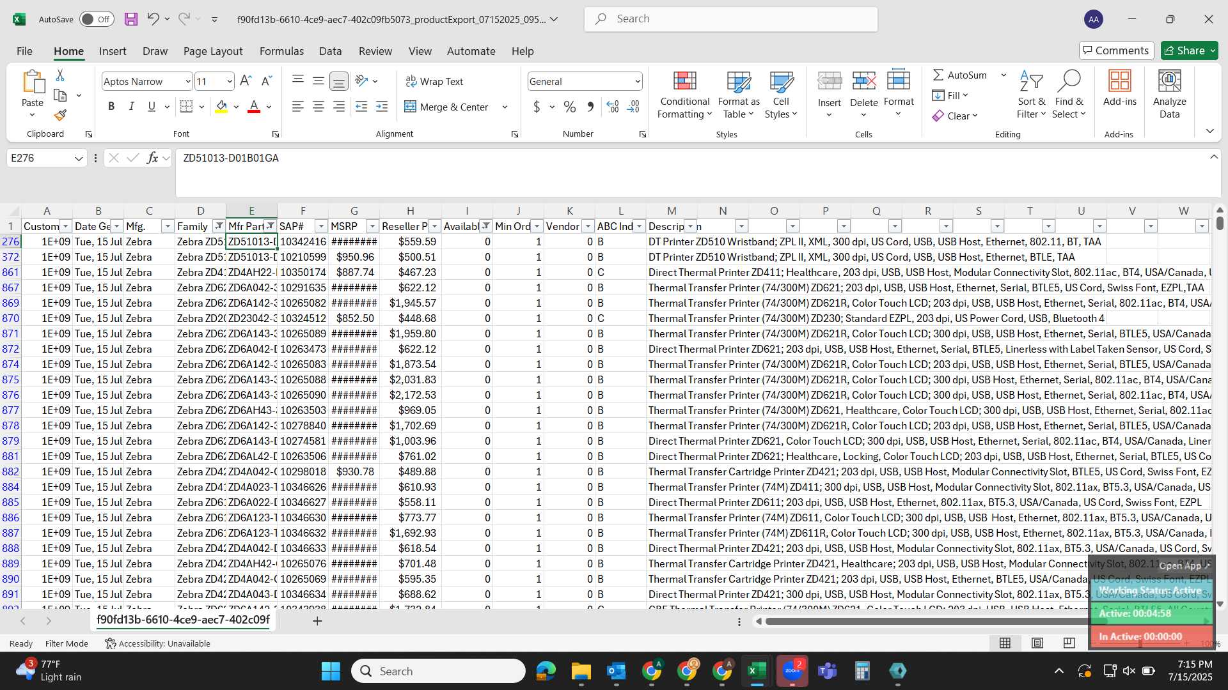Image resolution: width=1228 pixels, height=690 pixels.
Task: Increase font size with the large A icon
Action: click(246, 81)
